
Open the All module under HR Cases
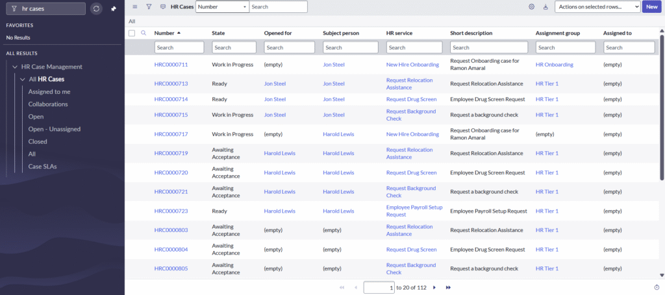[x=32, y=154]
